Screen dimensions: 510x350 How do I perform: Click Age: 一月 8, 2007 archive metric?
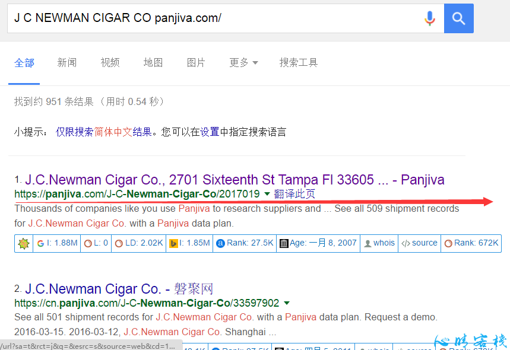tap(318, 243)
